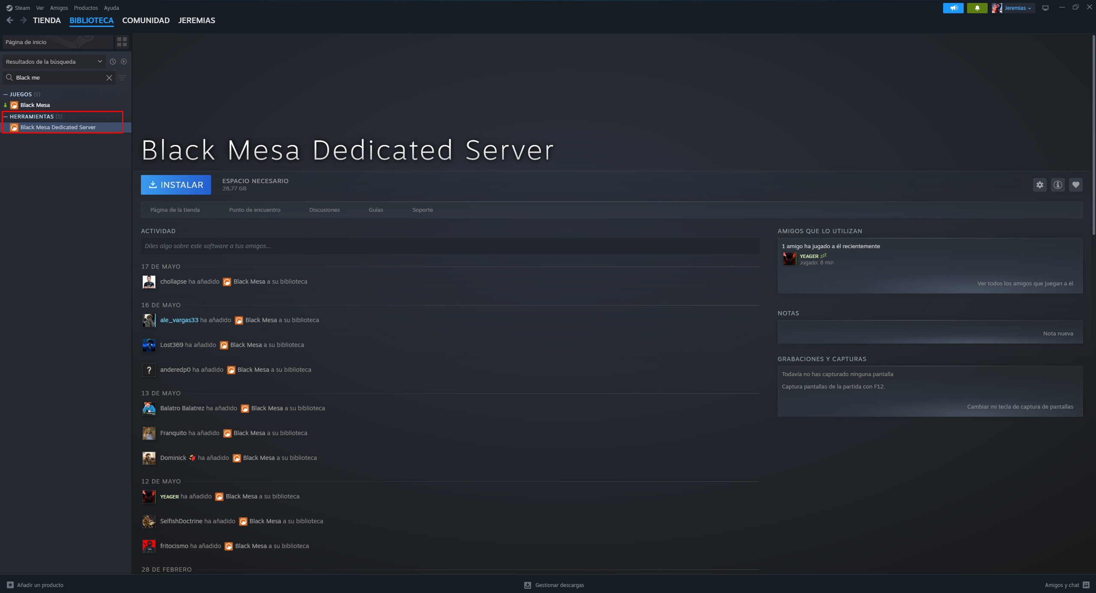Screen dimensions: 1096x593
Task: Open the manage settings gear
Action: coord(1040,185)
